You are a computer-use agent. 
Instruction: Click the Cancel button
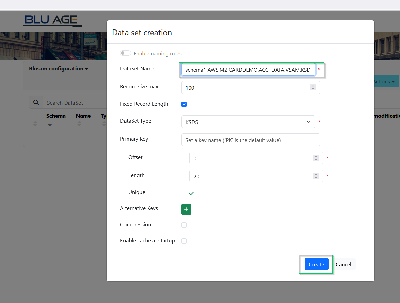(344, 264)
